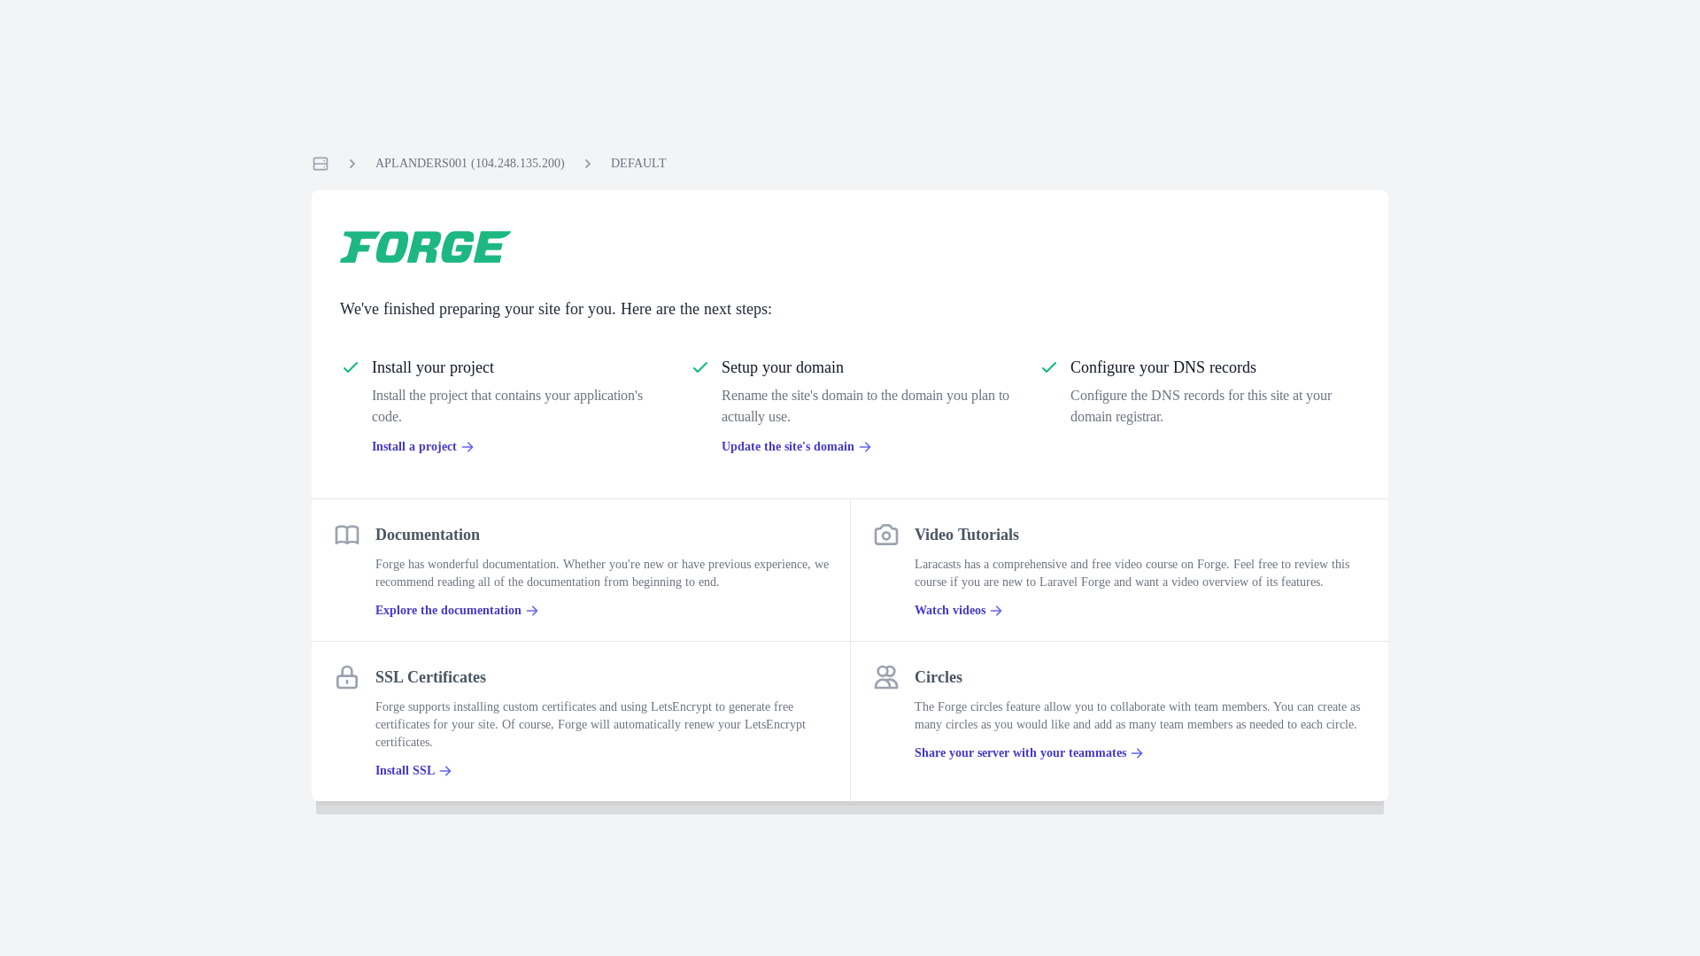The width and height of the screenshot is (1700, 956).
Task: Open Explore the documentation link
Action: coord(457,611)
